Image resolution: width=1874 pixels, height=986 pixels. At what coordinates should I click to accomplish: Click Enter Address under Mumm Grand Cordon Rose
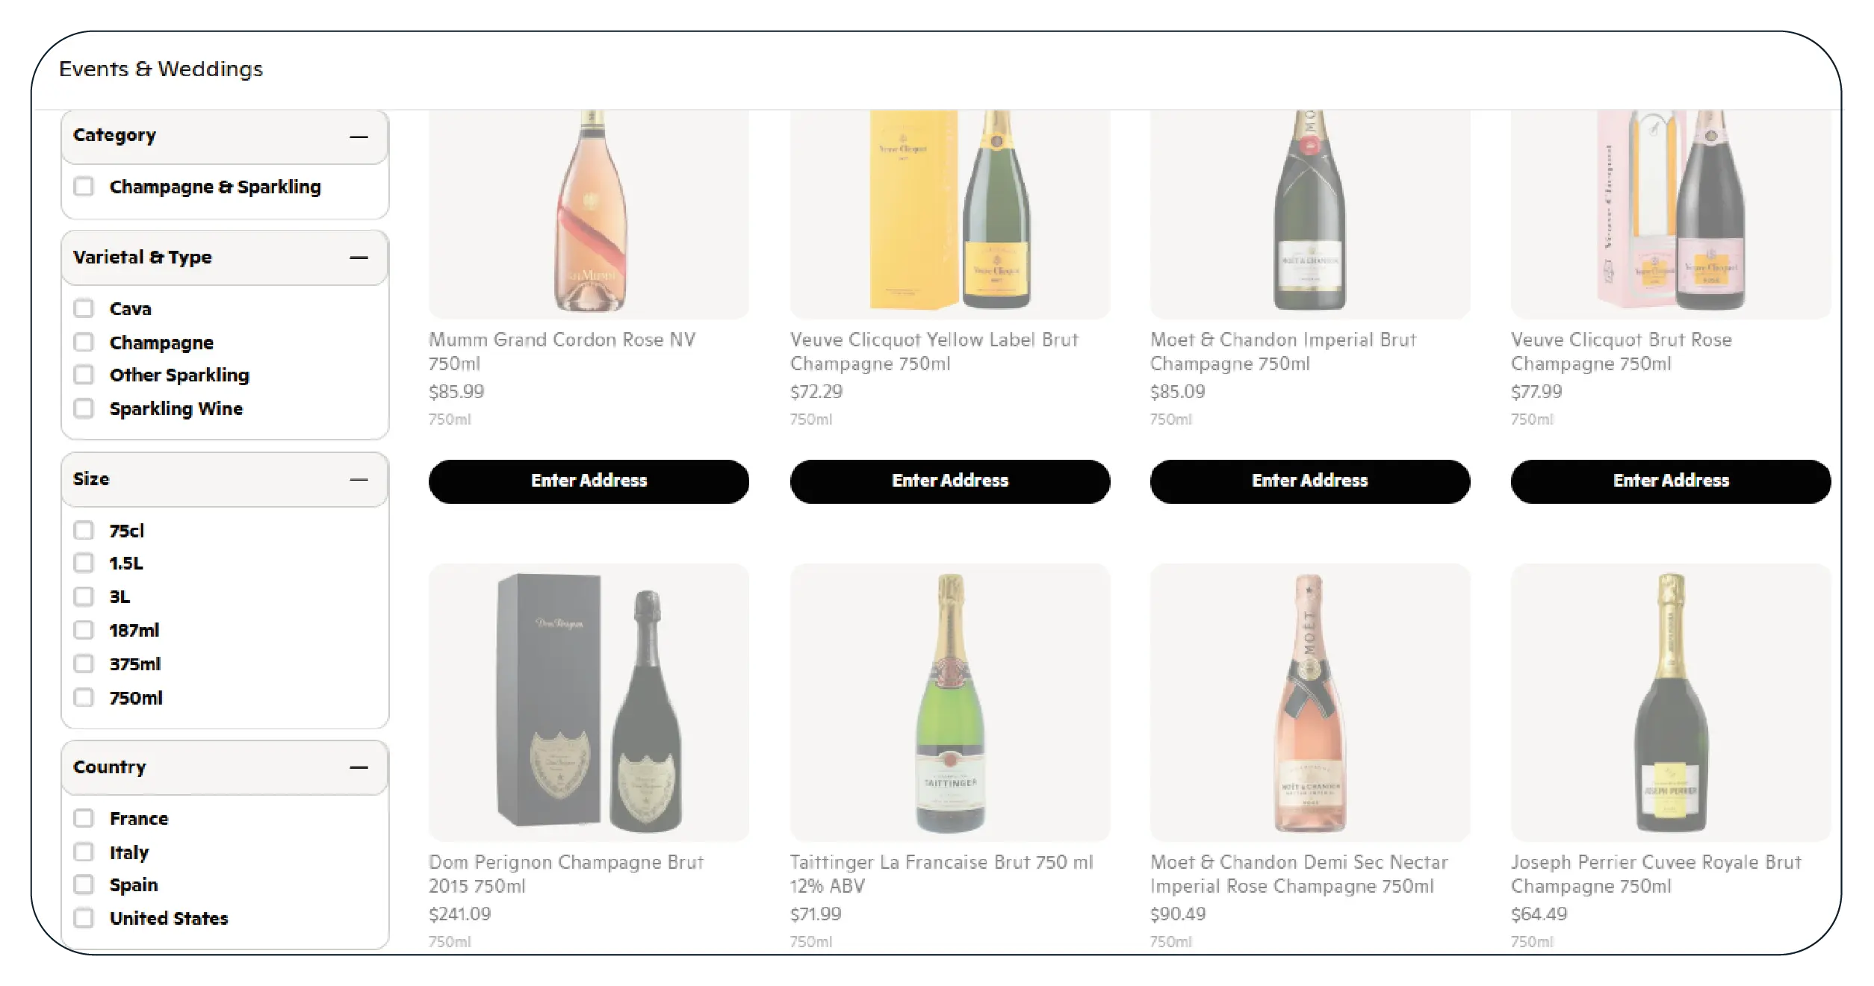(x=589, y=481)
